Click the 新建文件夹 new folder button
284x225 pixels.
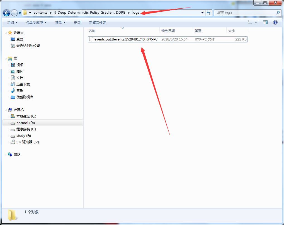point(98,23)
